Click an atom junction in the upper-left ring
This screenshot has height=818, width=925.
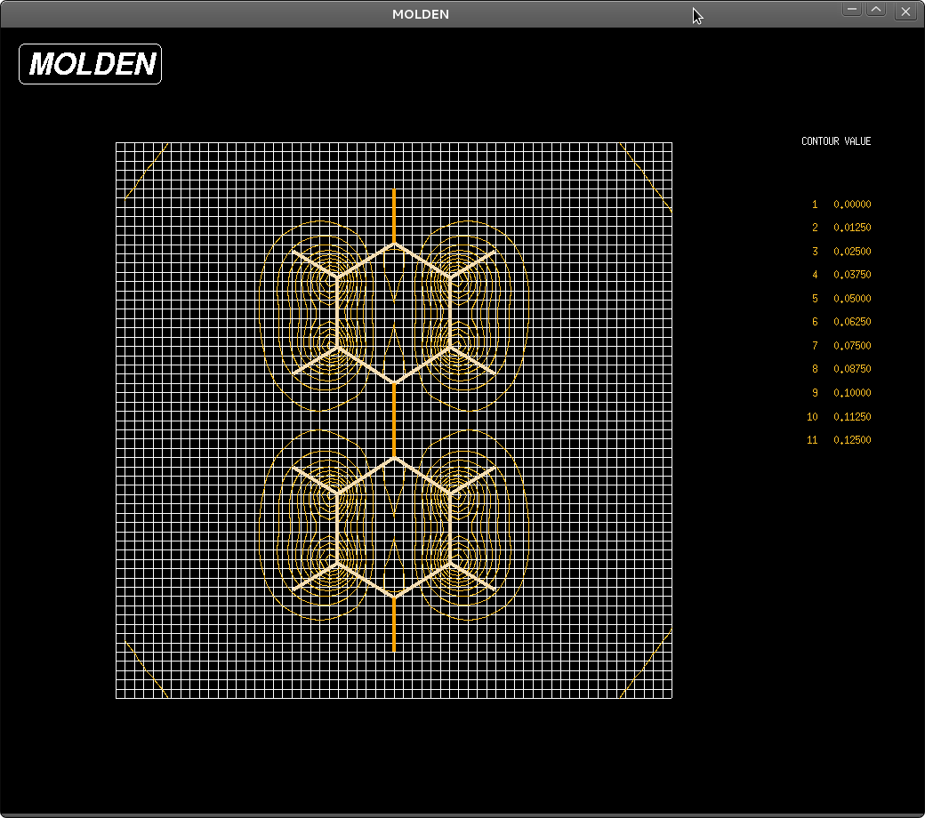[336, 276]
